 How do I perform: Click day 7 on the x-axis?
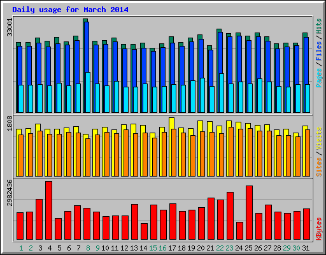78,248
